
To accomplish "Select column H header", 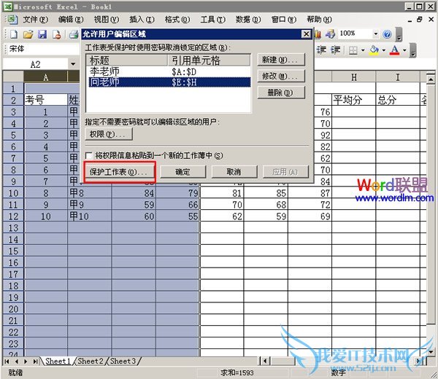I will coord(353,77).
